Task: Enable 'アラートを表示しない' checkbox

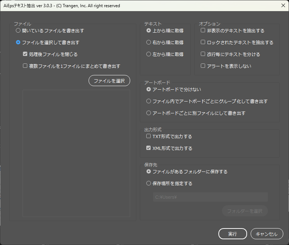Action: [x=203, y=66]
